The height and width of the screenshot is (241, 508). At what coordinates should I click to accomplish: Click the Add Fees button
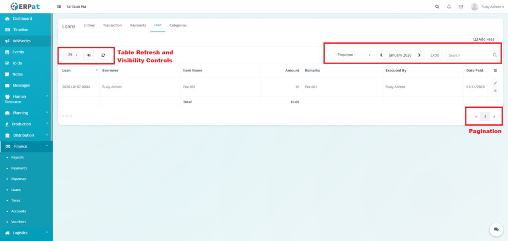[x=484, y=39]
